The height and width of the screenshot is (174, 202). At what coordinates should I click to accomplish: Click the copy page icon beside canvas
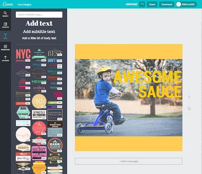[189, 108]
